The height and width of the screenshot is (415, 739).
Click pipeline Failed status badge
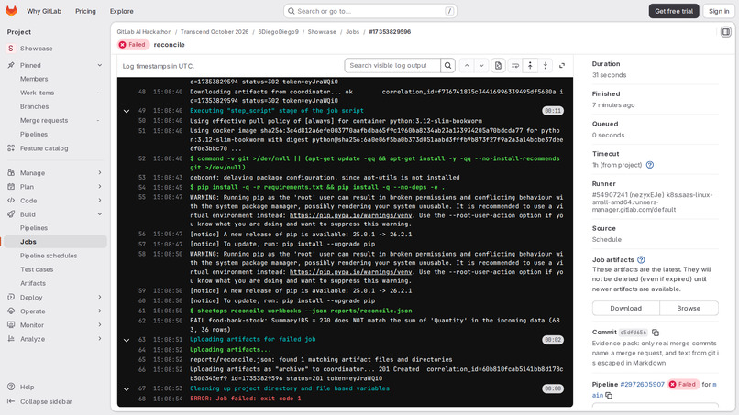683,385
